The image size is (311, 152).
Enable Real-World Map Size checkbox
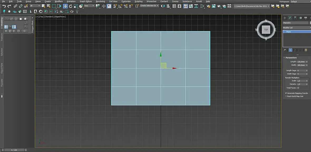286,96
